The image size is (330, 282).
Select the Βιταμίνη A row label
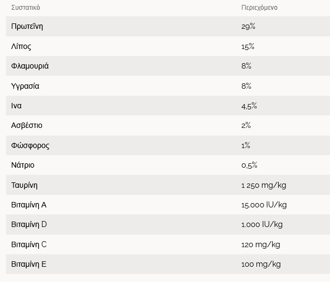click(x=29, y=205)
